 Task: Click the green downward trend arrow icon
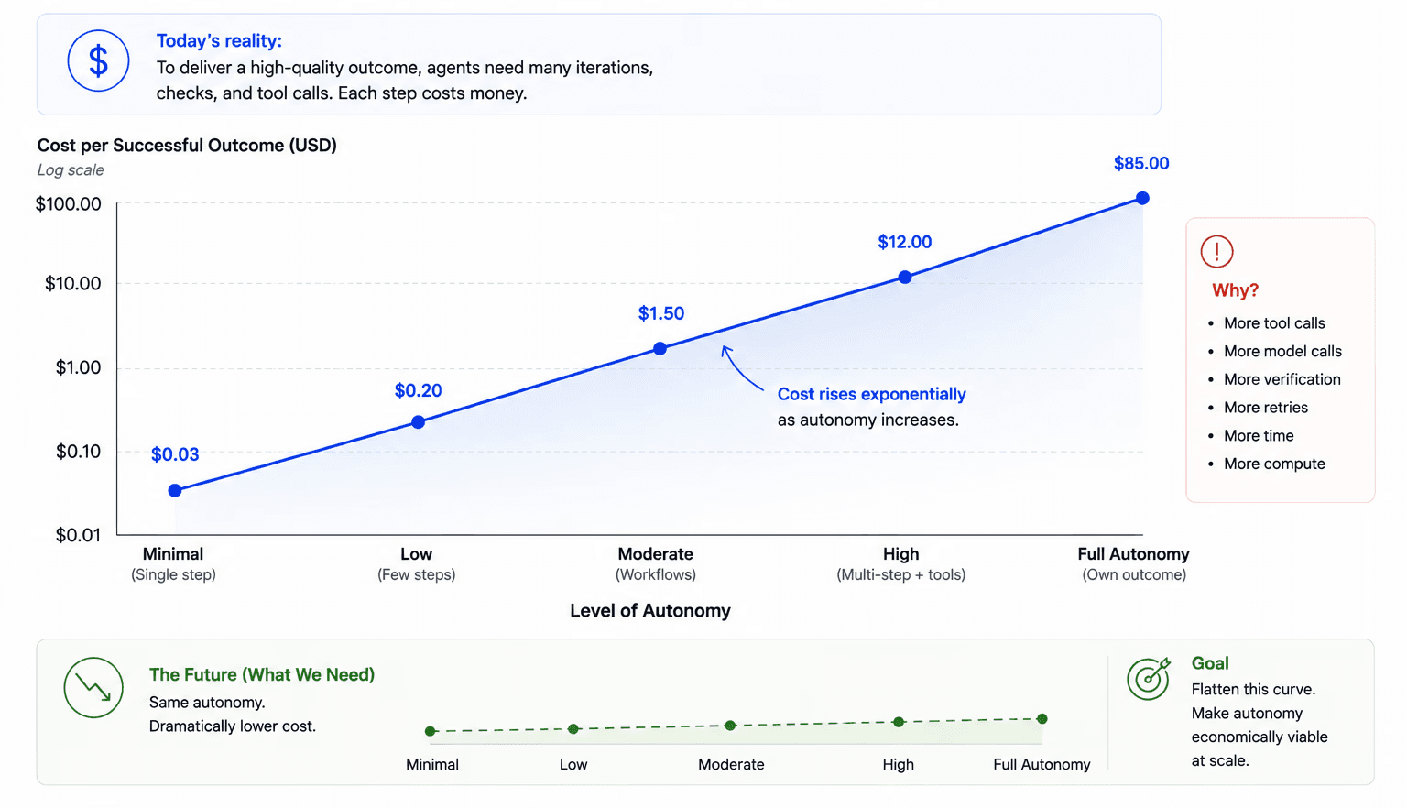(x=93, y=688)
